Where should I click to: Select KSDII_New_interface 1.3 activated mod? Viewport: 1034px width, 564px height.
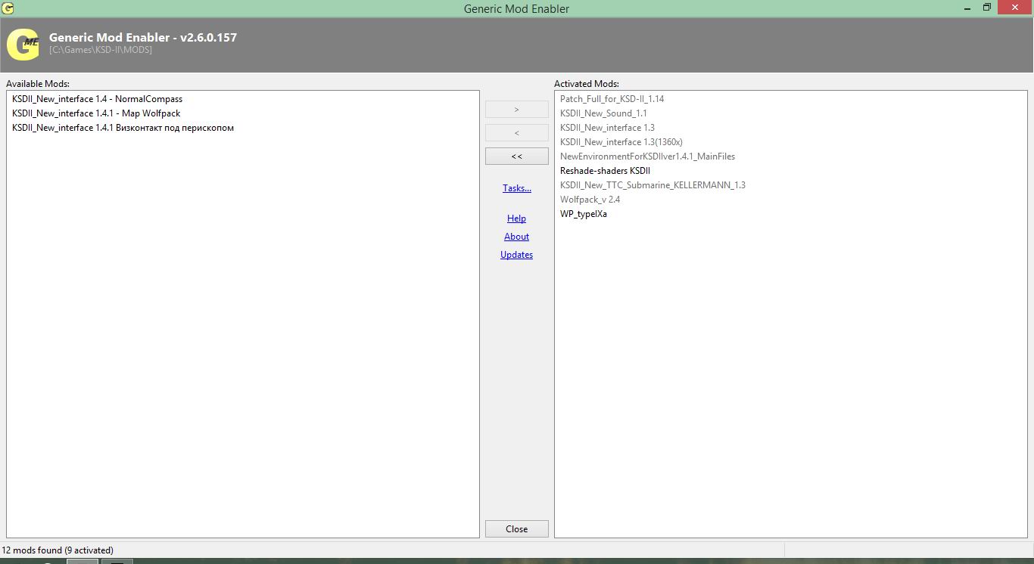tap(607, 128)
